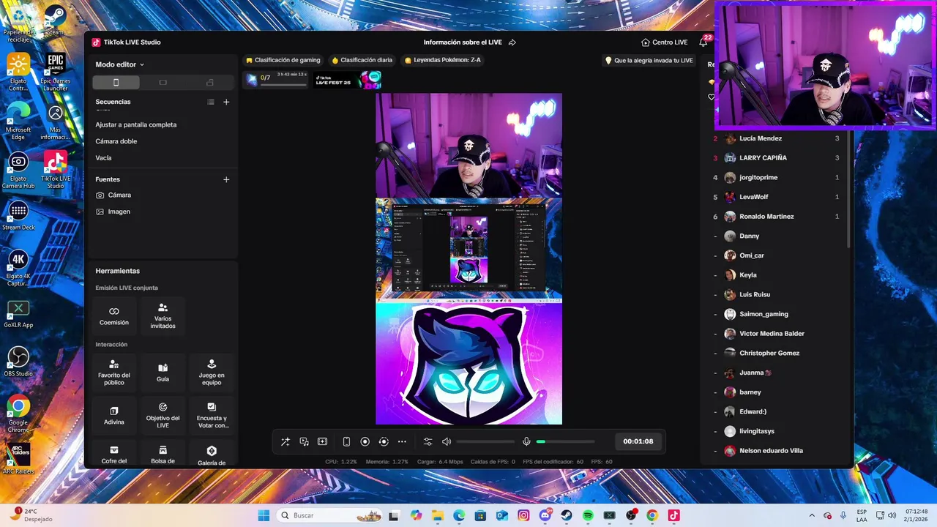Click the share arrow next to LIVE info
937x527 pixels.
512,42
